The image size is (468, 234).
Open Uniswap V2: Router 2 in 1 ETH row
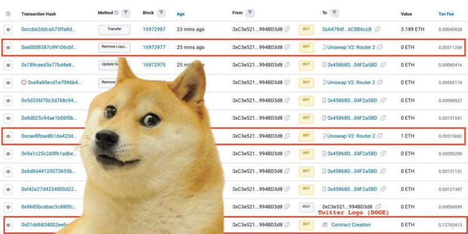pos(351,136)
